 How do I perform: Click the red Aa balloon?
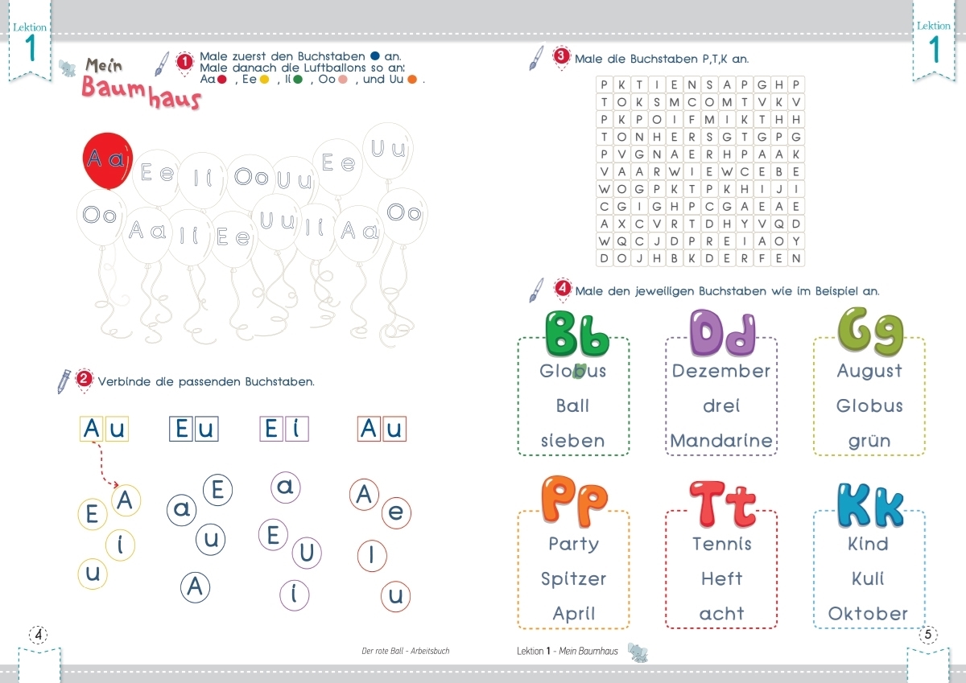point(108,161)
